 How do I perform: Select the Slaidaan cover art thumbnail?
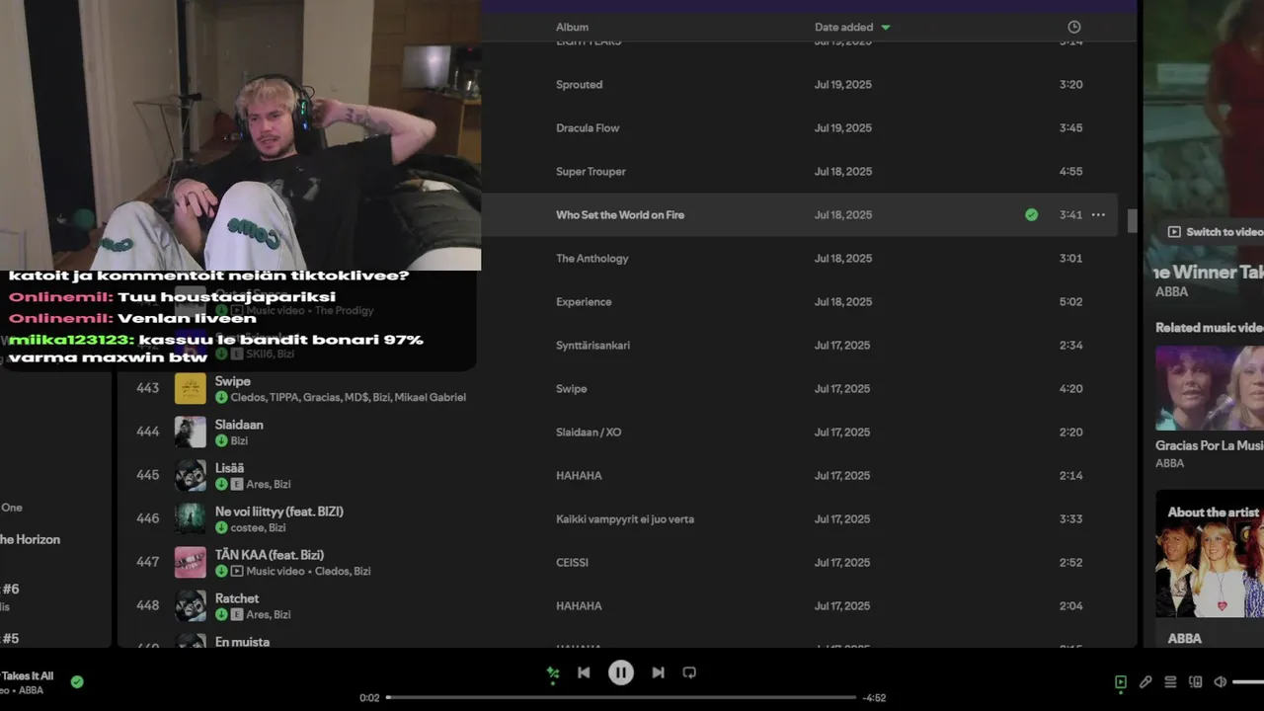191,432
